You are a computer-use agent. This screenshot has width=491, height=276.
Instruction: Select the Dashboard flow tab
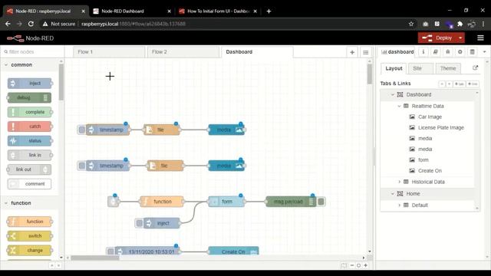(257, 52)
